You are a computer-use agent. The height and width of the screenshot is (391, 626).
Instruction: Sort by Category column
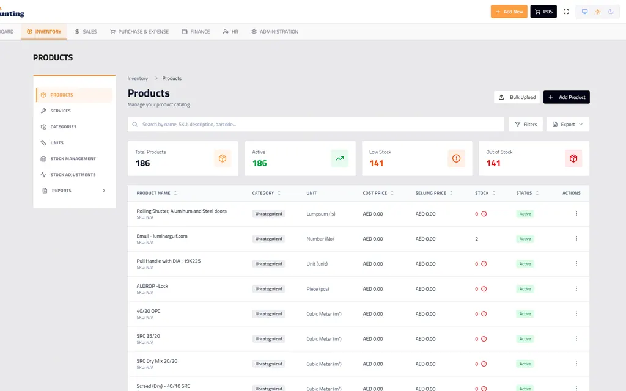pos(267,193)
